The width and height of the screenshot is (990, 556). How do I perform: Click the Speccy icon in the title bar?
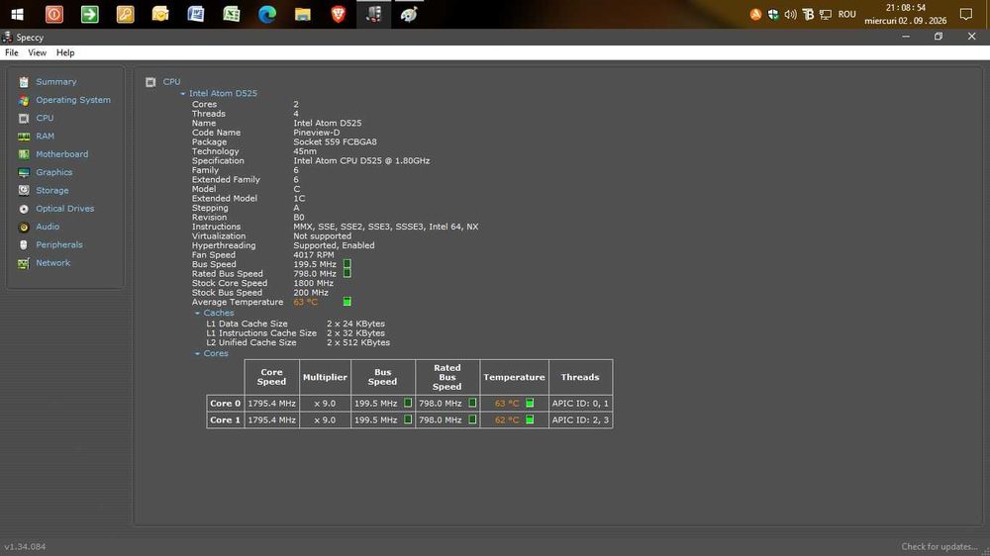7,37
